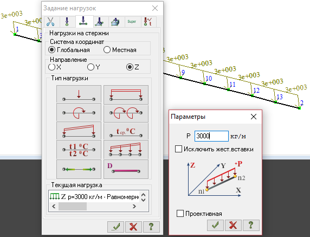
Task: Set load direction to Y
Action: click(94, 67)
